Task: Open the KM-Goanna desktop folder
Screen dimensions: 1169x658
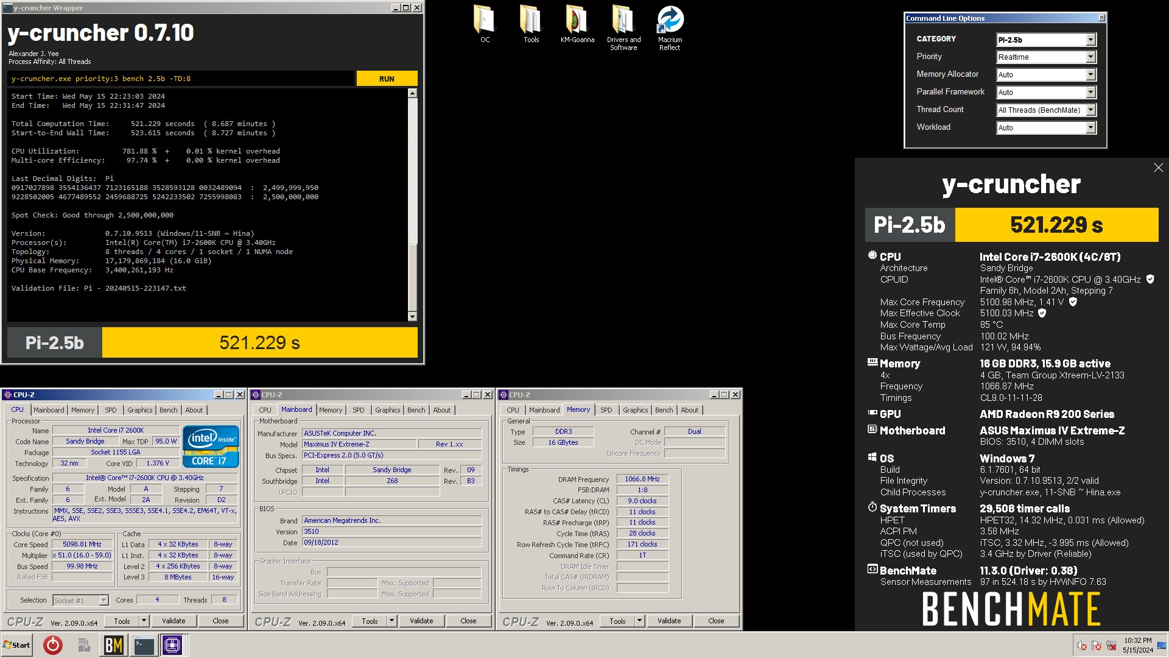Action: click(577, 24)
